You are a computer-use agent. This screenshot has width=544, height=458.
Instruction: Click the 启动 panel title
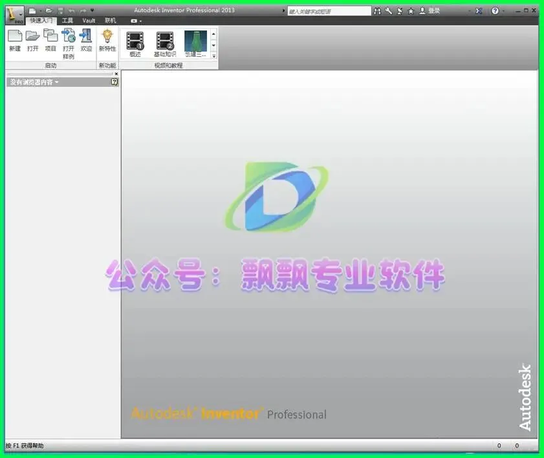click(x=50, y=65)
